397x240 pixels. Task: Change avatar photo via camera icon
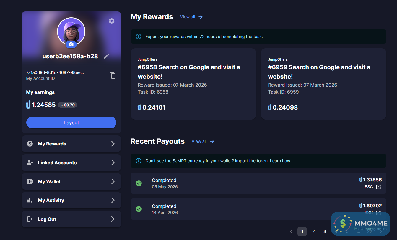click(x=71, y=44)
